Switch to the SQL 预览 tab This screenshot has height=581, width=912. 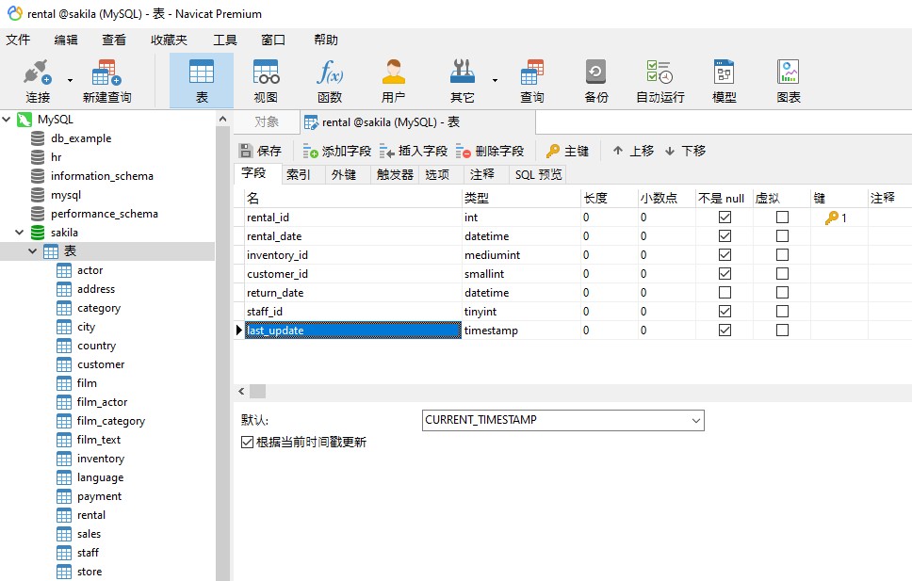[539, 174]
